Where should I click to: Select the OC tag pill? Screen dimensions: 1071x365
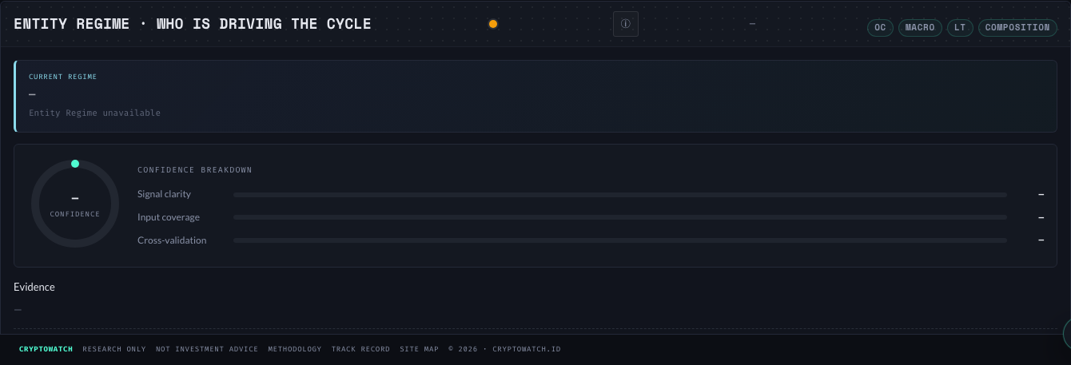[x=880, y=27]
